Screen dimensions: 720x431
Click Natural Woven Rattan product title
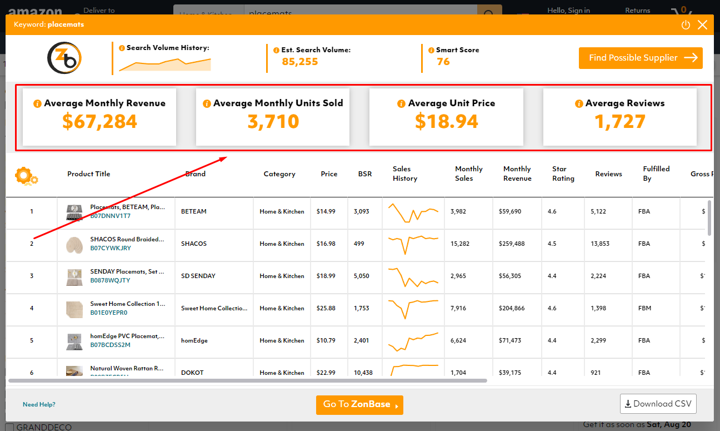[x=127, y=368]
